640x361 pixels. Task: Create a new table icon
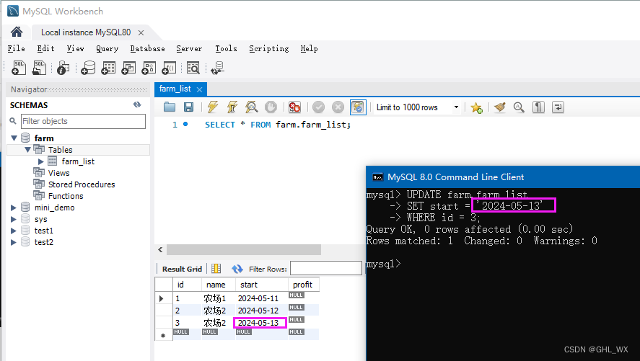[x=108, y=68]
